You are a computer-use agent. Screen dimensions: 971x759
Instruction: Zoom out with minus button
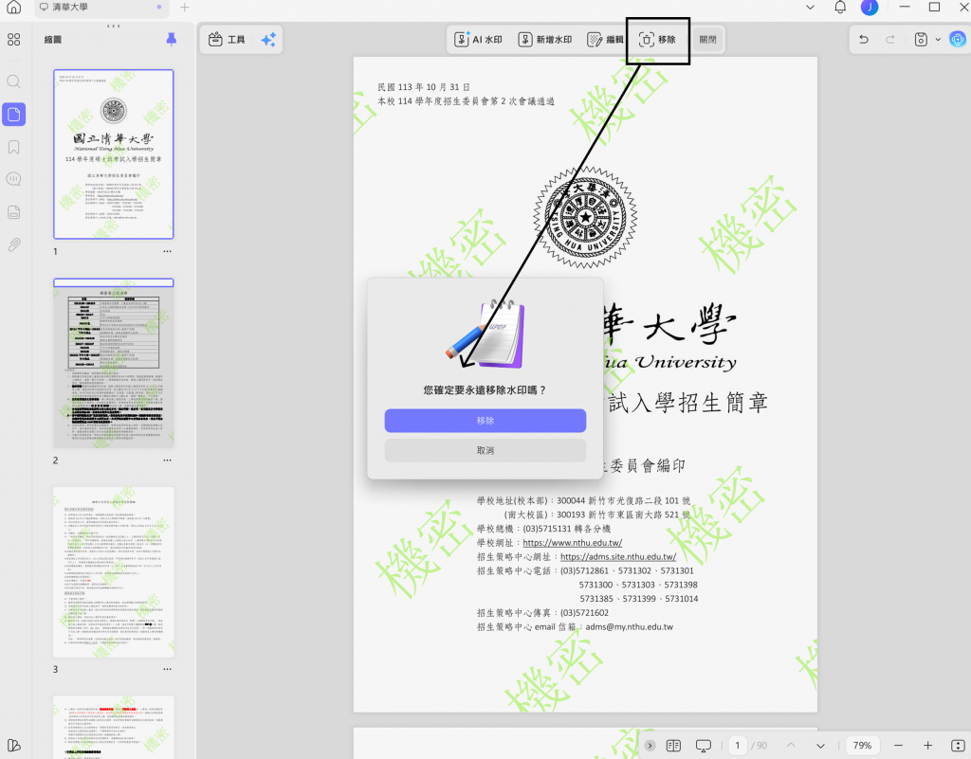tap(899, 746)
